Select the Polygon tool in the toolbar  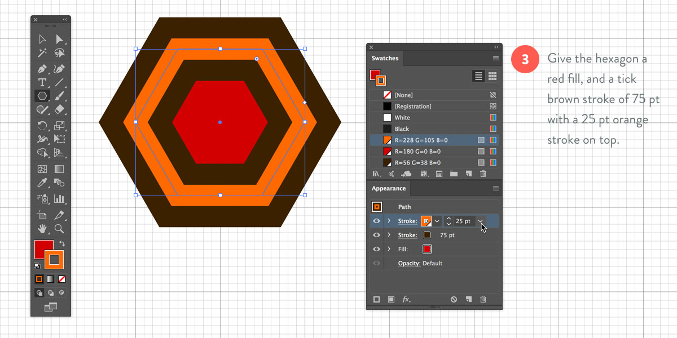click(42, 96)
